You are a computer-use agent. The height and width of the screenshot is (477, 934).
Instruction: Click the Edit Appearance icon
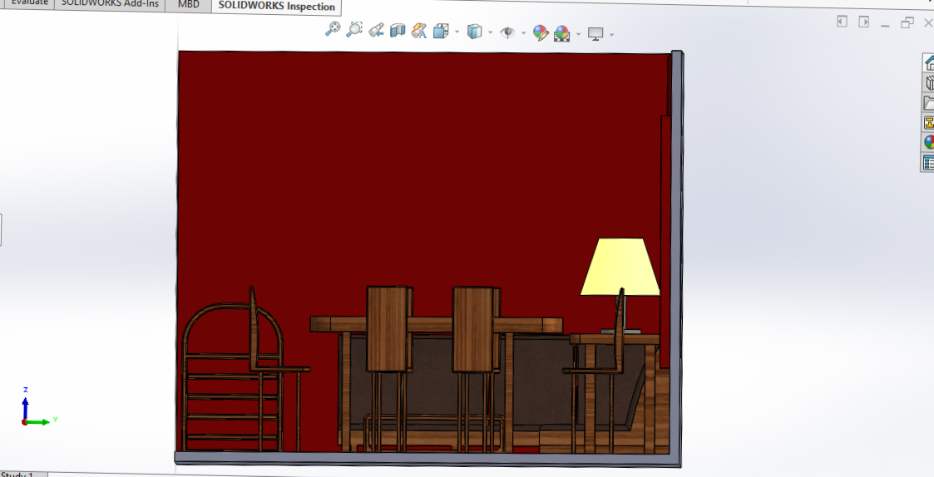click(541, 32)
